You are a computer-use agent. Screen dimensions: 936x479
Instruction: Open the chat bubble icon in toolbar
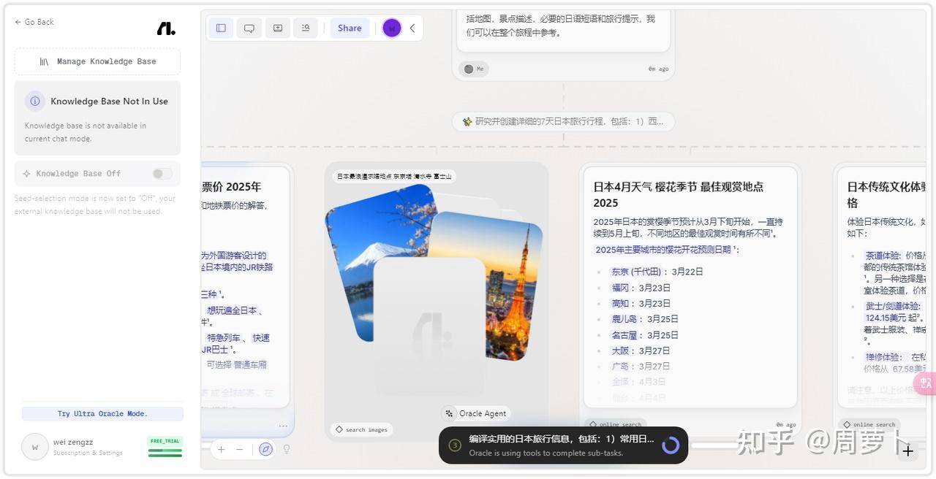(249, 28)
